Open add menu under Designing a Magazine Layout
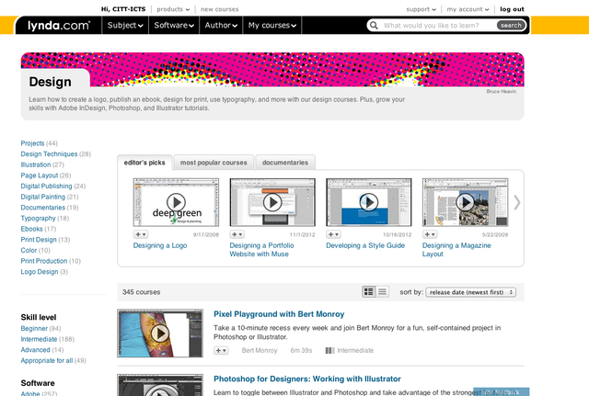Image resolution: width=589 pixels, height=396 pixels. click(430, 234)
